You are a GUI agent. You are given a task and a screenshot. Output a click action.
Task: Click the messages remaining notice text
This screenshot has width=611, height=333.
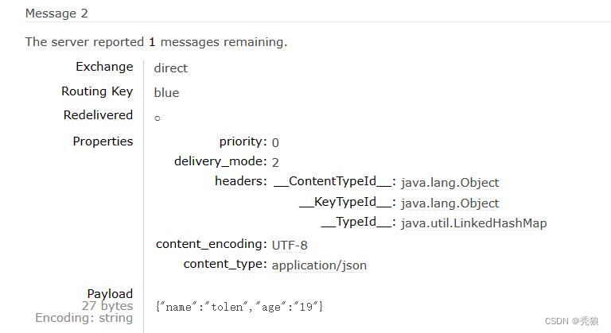(156, 42)
